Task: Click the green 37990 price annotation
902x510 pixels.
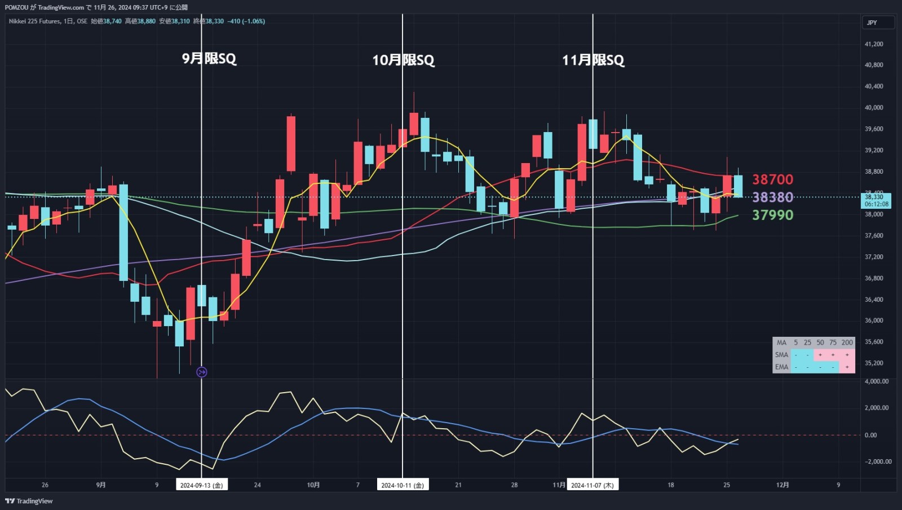Action: pyautogui.click(x=772, y=215)
